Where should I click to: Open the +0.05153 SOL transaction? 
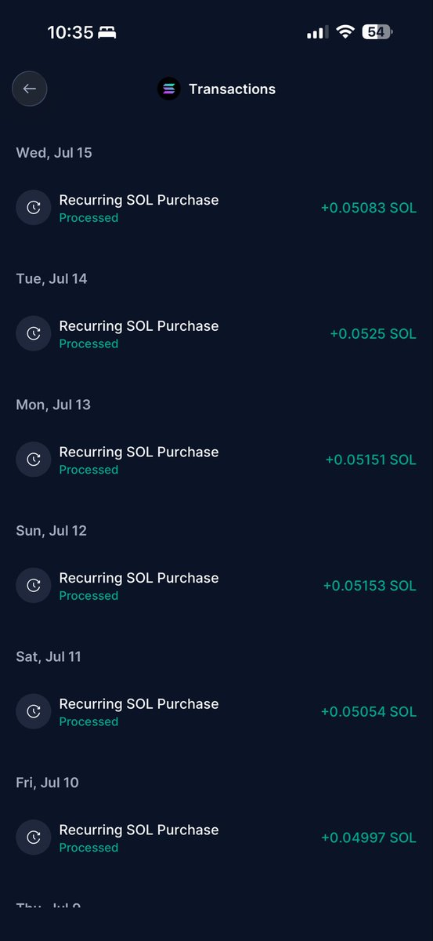[216, 586]
